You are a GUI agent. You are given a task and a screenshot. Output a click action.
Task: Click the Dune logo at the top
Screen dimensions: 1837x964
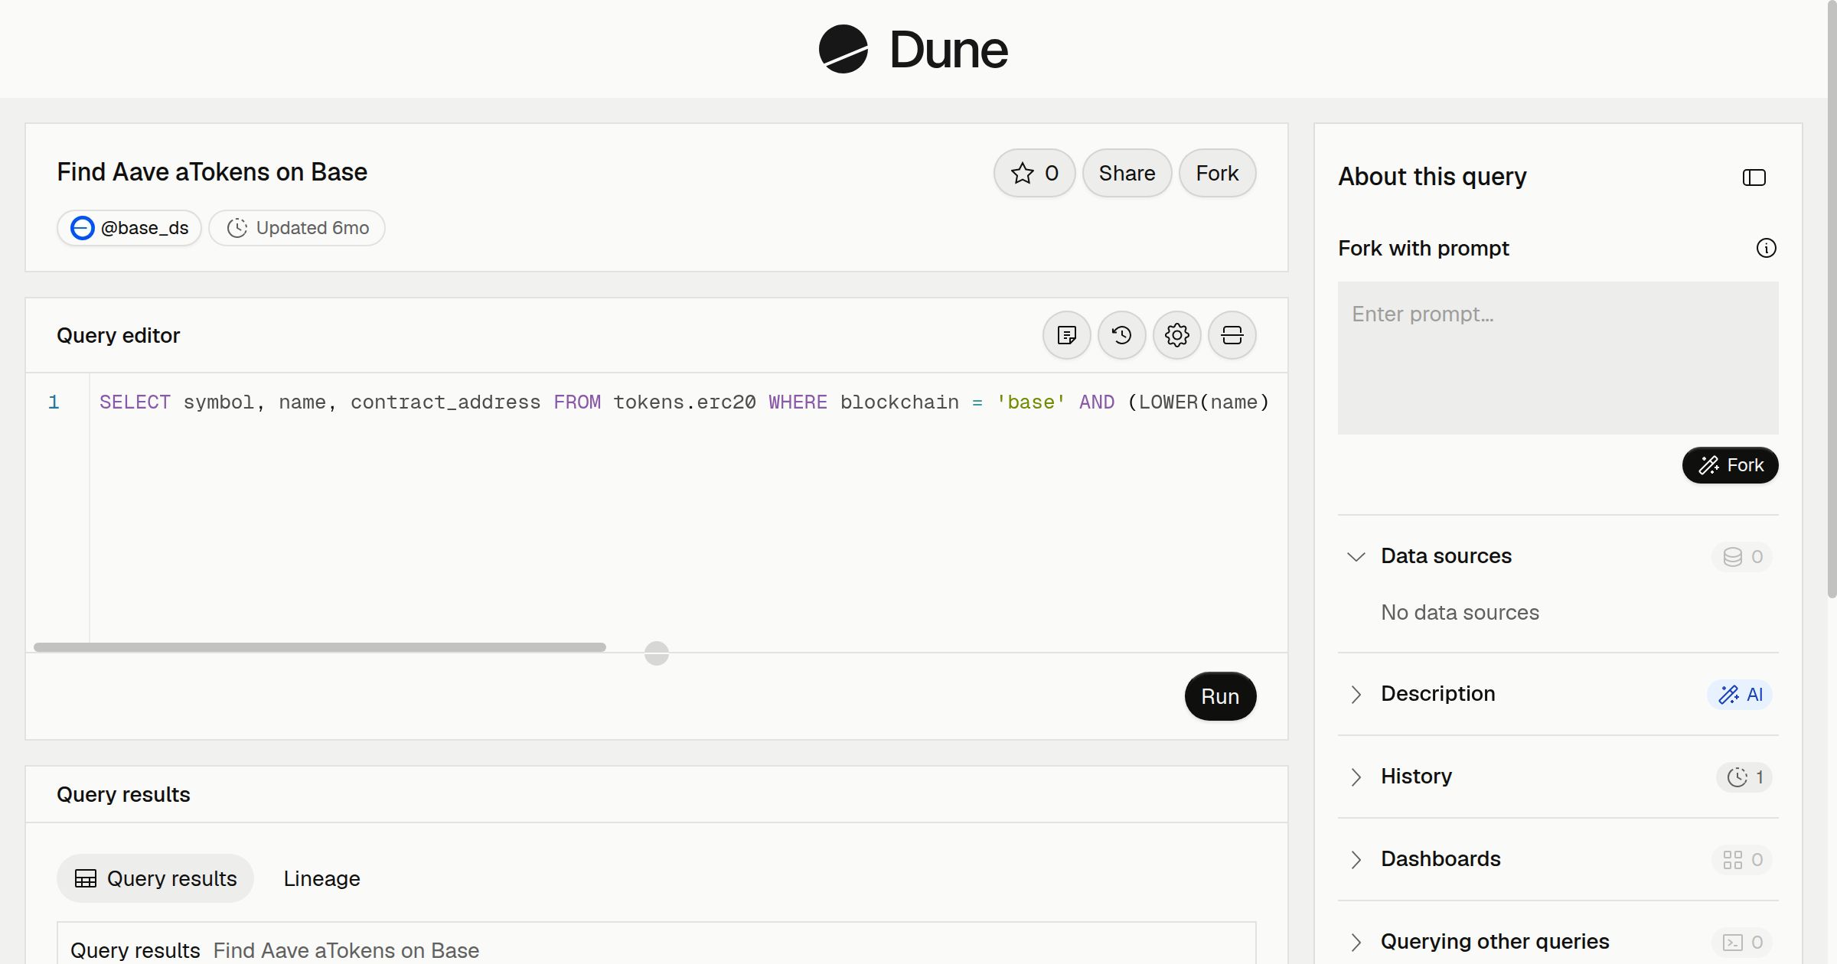click(913, 49)
